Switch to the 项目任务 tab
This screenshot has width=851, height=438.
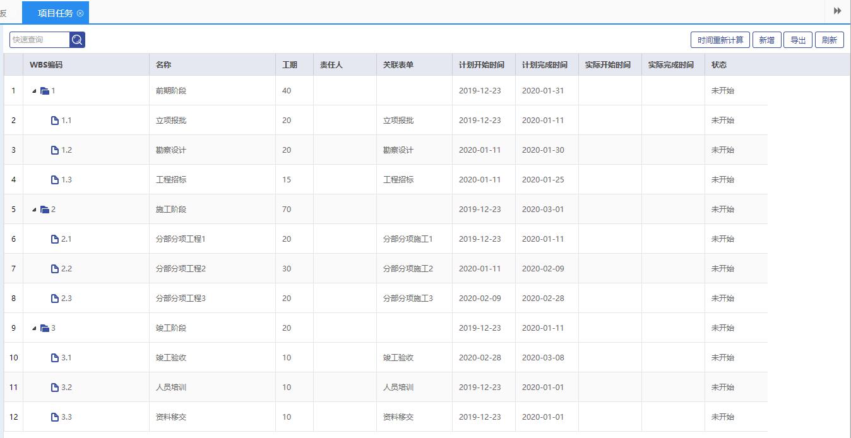point(55,13)
